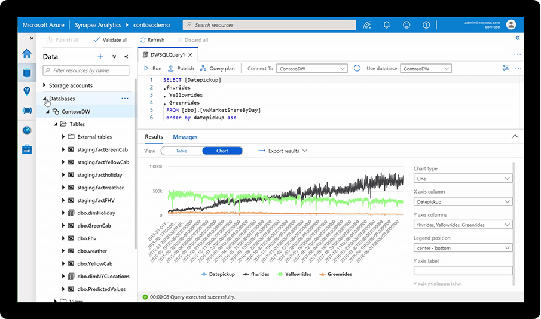Click the expand-all chevrons in Data header
This screenshot has height=319, width=541.
(x=114, y=57)
